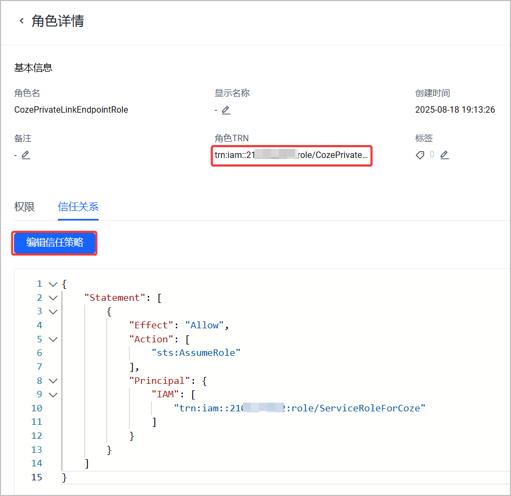Viewport: 511px width, 496px height.
Task: Click the role name CozePrivateLinkEndpointRole
Action: (x=71, y=110)
